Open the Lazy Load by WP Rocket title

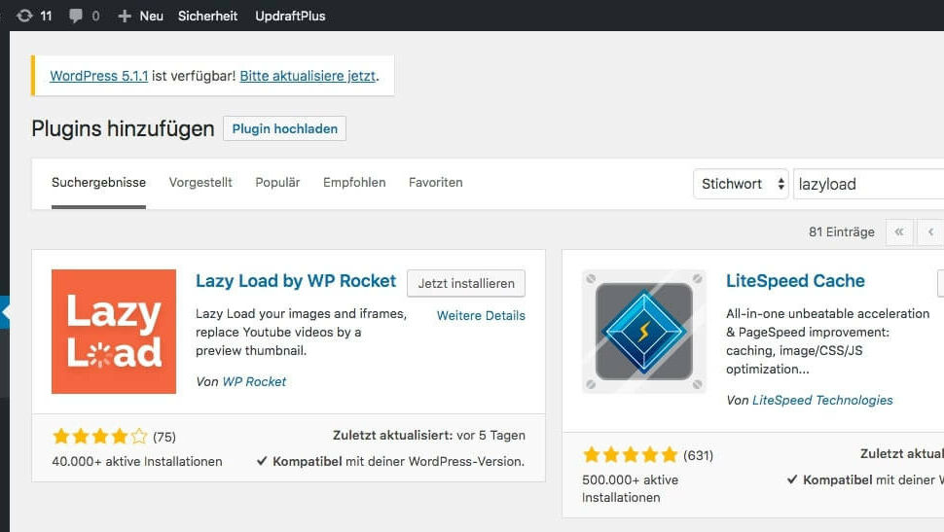[296, 281]
